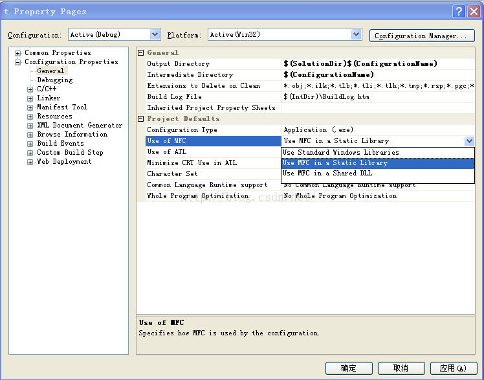Screen dimensions: 484x380
Task: Collapse the Project Defaults section
Action: [141, 119]
